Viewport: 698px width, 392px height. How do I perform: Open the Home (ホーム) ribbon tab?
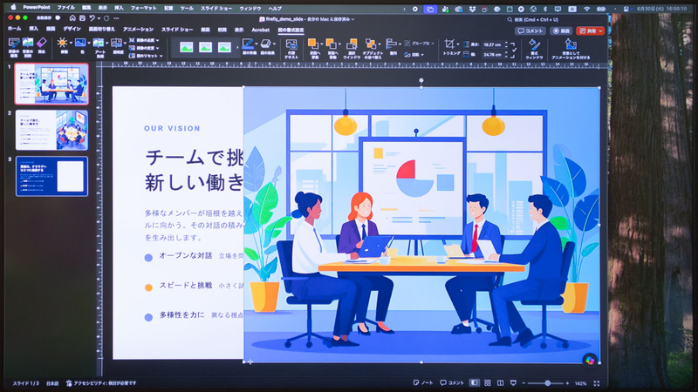pos(14,29)
